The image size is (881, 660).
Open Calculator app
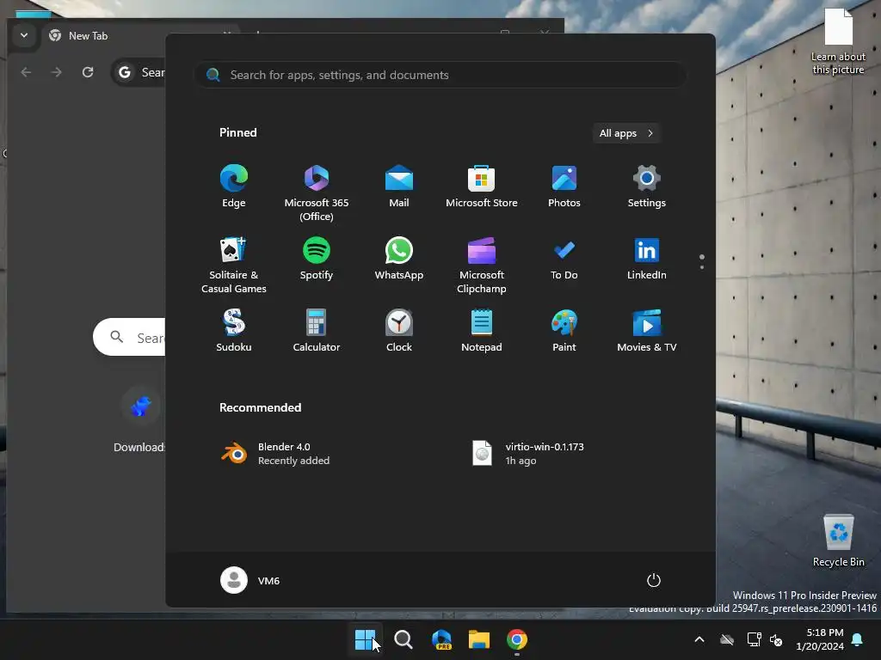(x=317, y=331)
